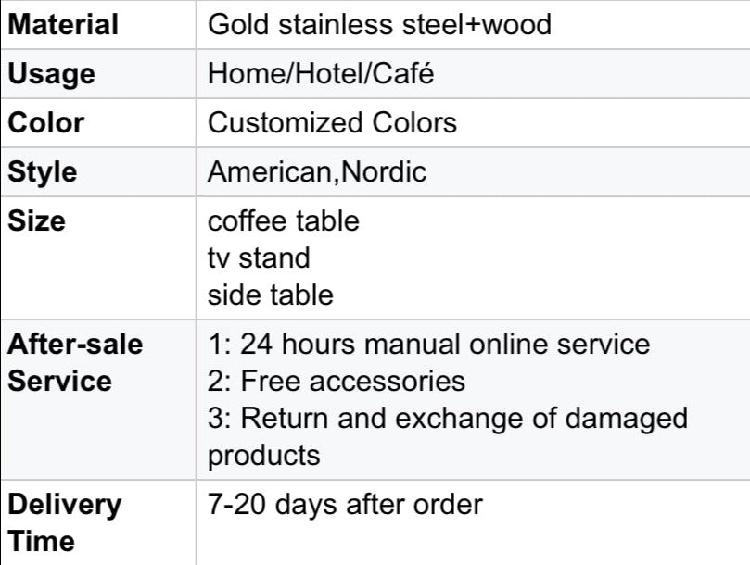Click the 7-20 days after order text
Screen dimensions: 750x565
click(345, 505)
